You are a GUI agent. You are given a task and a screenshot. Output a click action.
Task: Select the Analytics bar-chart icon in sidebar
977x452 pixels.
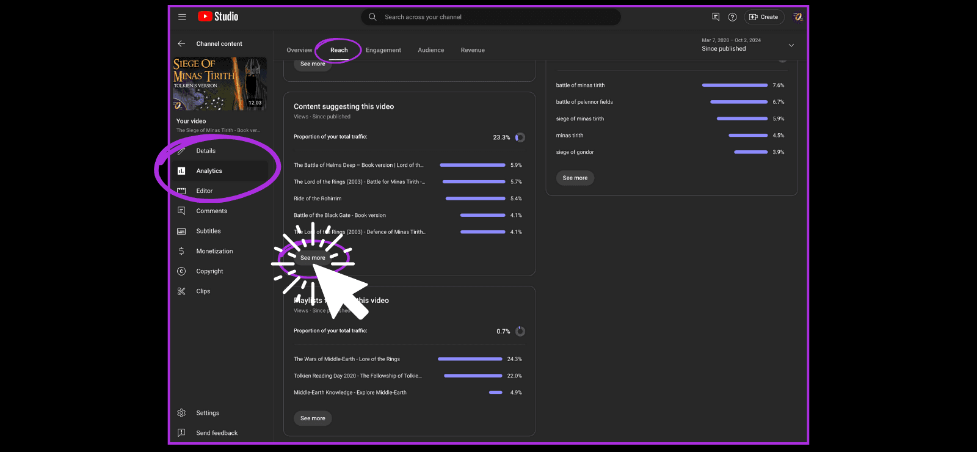181,171
